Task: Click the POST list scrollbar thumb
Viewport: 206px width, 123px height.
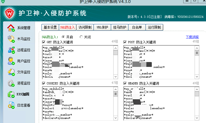Action: pos(197,53)
